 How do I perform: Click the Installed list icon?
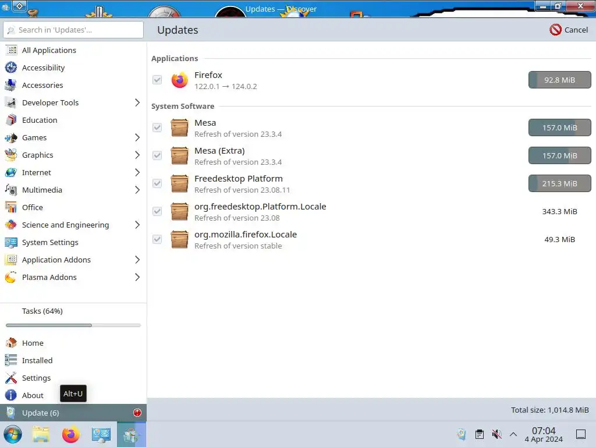pyautogui.click(x=11, y=360)
